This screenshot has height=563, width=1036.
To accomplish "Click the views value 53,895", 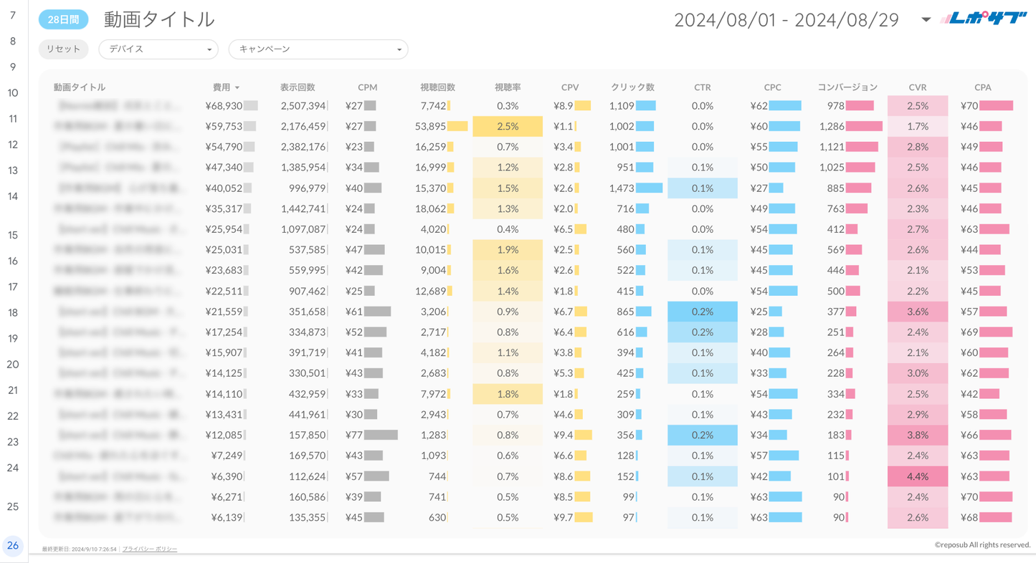I will 430,127.
